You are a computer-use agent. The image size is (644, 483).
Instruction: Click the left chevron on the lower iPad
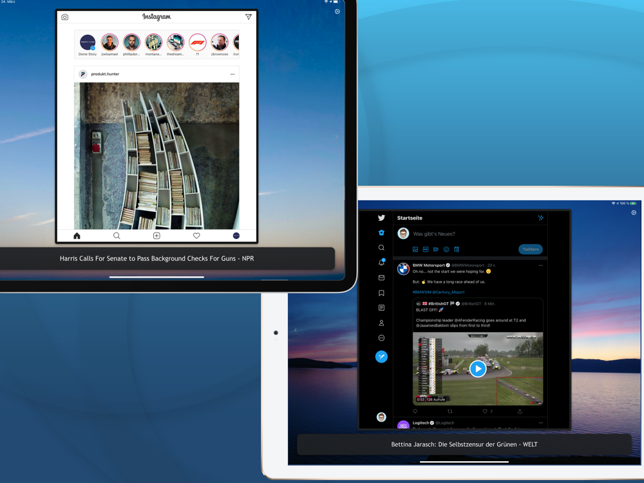[296, 330]
